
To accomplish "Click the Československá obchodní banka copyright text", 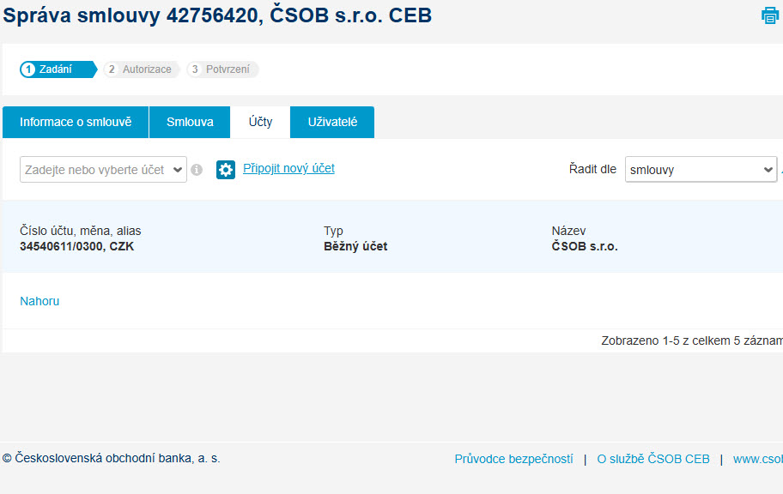I will (x=112, y=458).
